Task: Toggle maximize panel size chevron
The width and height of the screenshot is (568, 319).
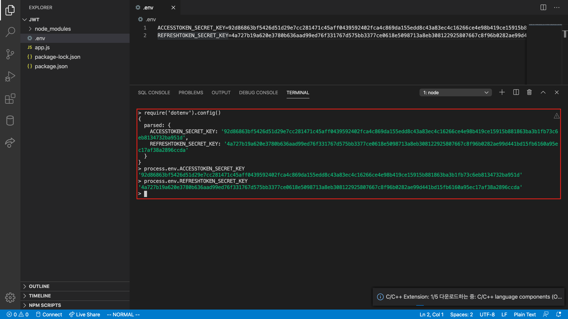Action: tap(543, 92)
